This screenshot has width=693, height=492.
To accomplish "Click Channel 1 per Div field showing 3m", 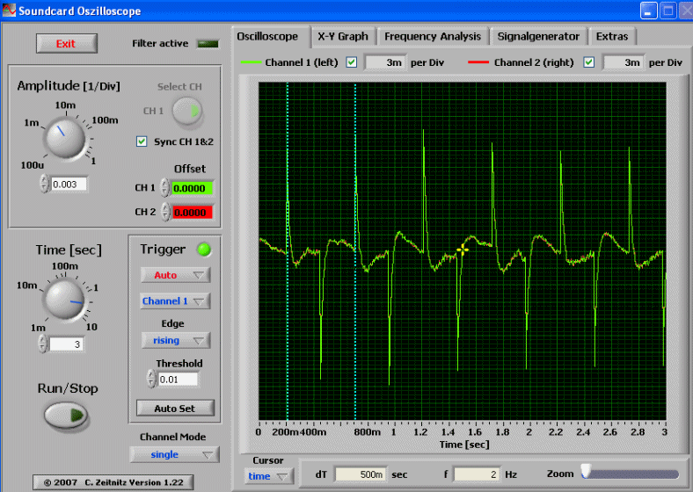I will 385,62.
